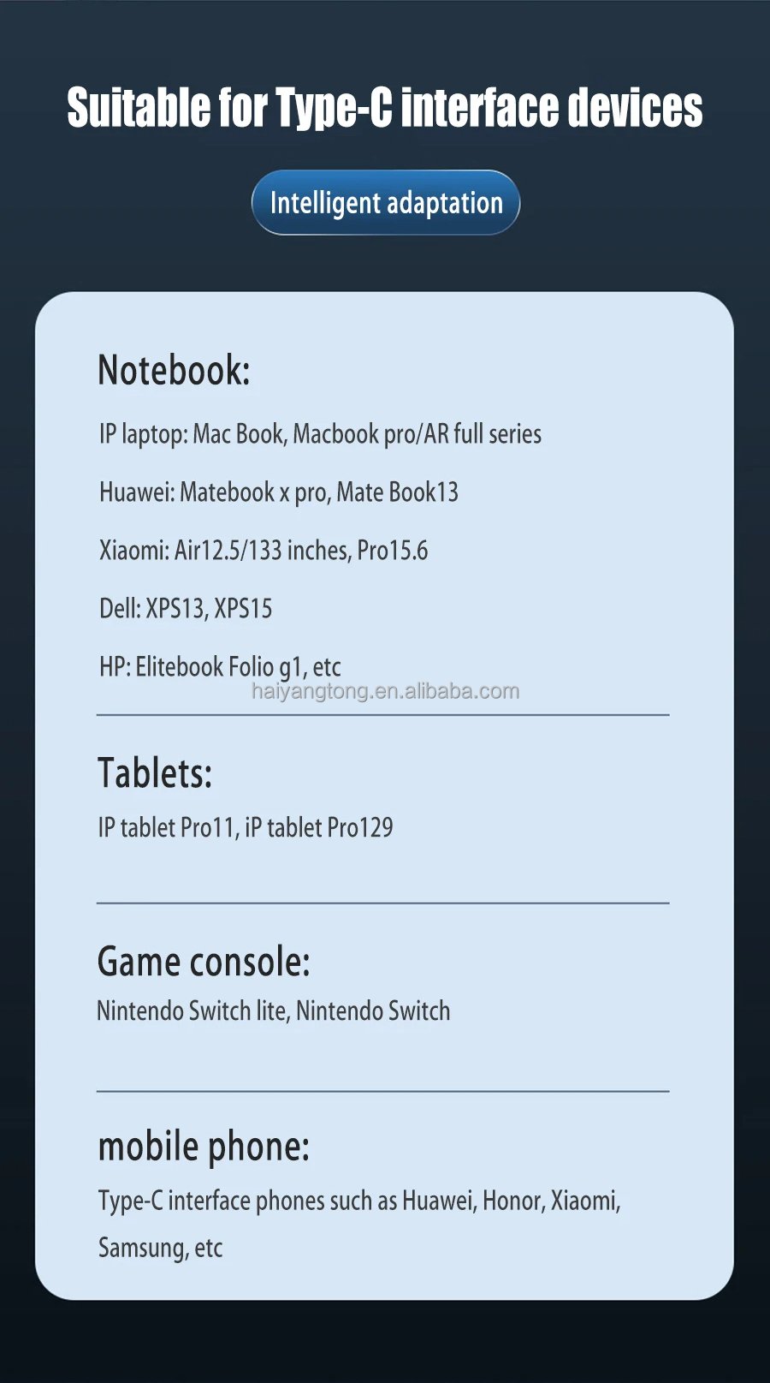Click the haiyangtong.en.alibaba.com watermark link
The width and height of the screenshot is (770, 1383).
point(385,691)
